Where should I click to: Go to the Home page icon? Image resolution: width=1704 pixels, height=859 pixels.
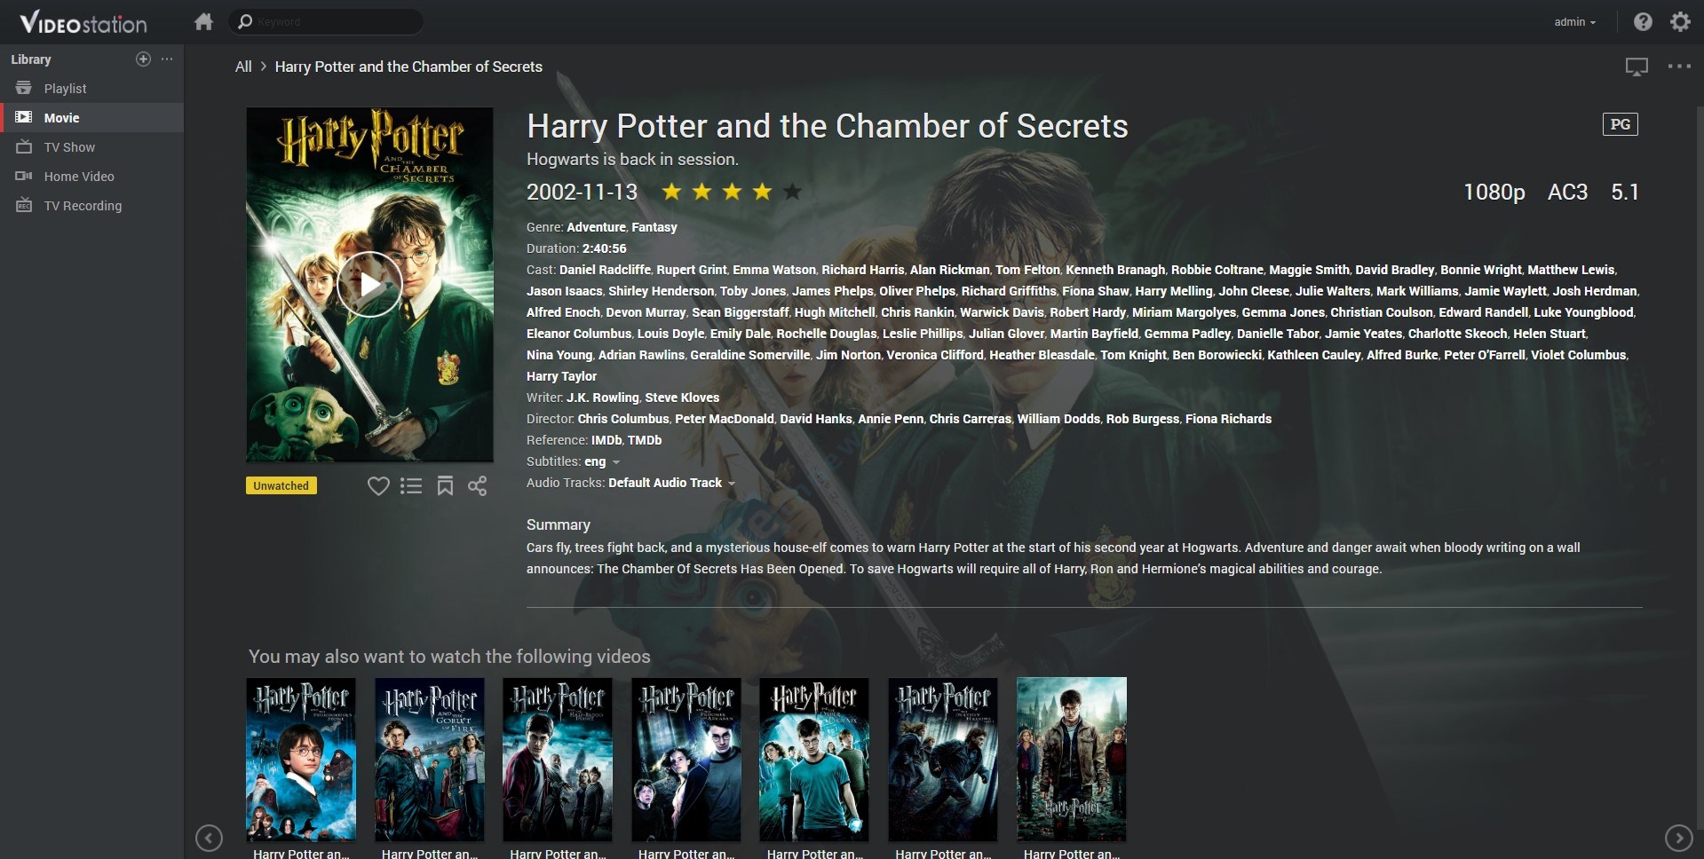pos(204,21)
